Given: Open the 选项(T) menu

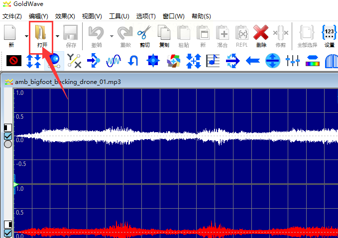Looking at the screenshot, I should coord(146,16).
